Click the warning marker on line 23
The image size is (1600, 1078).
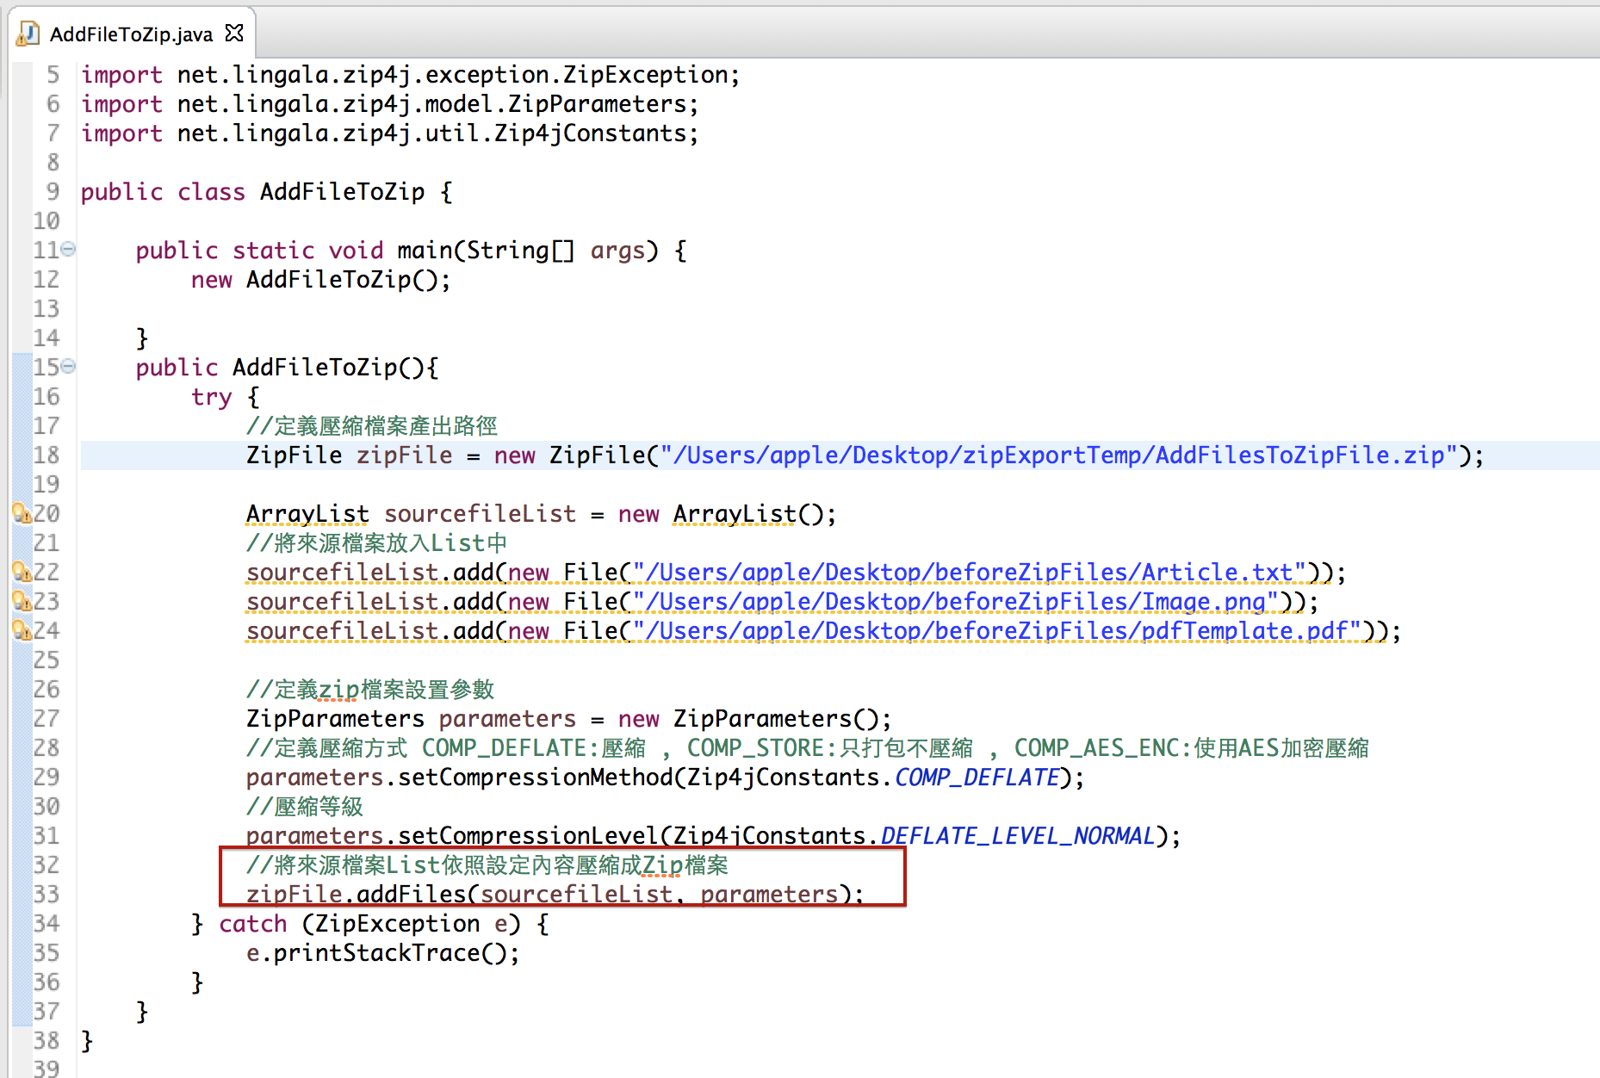click(x=21, y=602)
